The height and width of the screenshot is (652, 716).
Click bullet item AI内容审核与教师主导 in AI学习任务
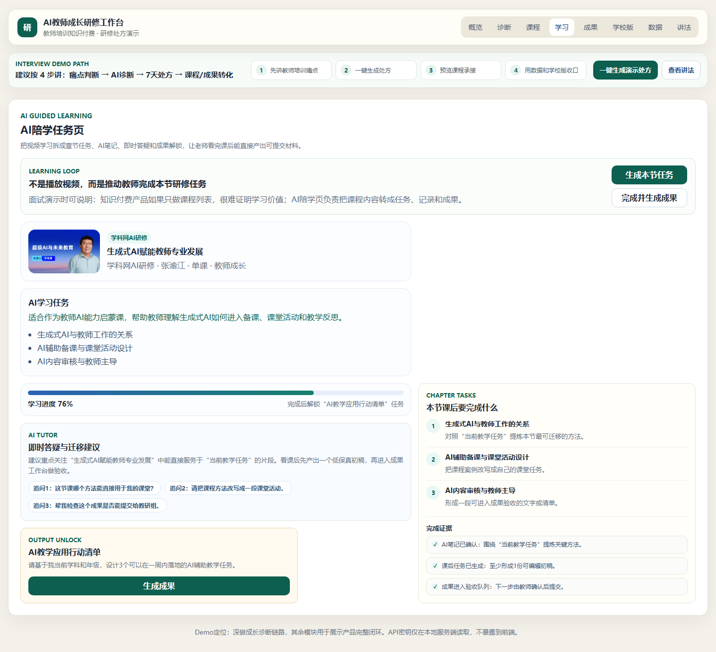click(x=77, y=361)
